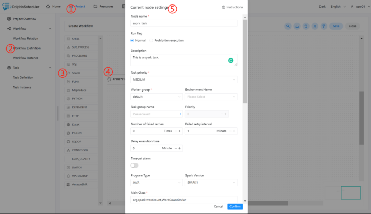Click the search icon in workflow toolbar
The height and width of the screenshot is (214, 371).
(x=288, y=26)
